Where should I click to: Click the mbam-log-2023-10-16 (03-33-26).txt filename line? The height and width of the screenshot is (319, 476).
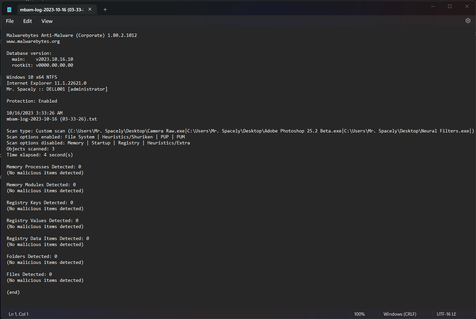click(52, 119)
